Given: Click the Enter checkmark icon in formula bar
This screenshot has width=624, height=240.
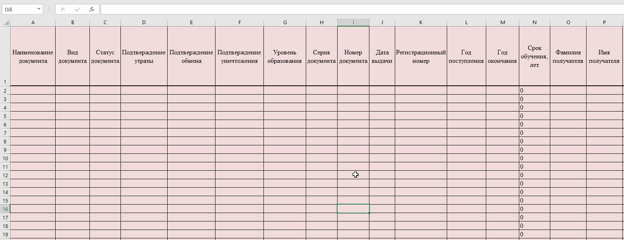Looking at the screenshot, I should tap(77, 9).
